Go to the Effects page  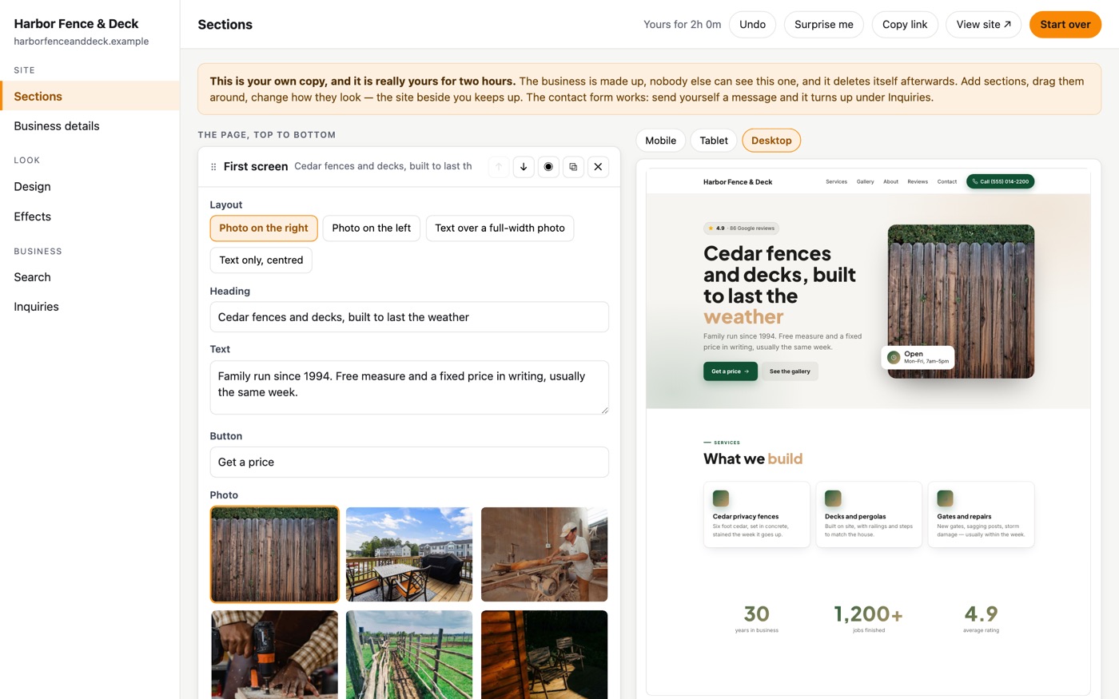pos(90,216)
